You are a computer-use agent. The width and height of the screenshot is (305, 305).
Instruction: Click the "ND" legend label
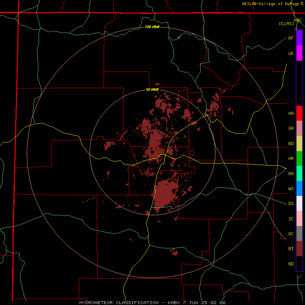[291, 264]
